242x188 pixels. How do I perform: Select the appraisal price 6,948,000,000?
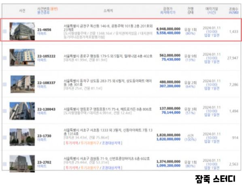click(x=168, y=29)
